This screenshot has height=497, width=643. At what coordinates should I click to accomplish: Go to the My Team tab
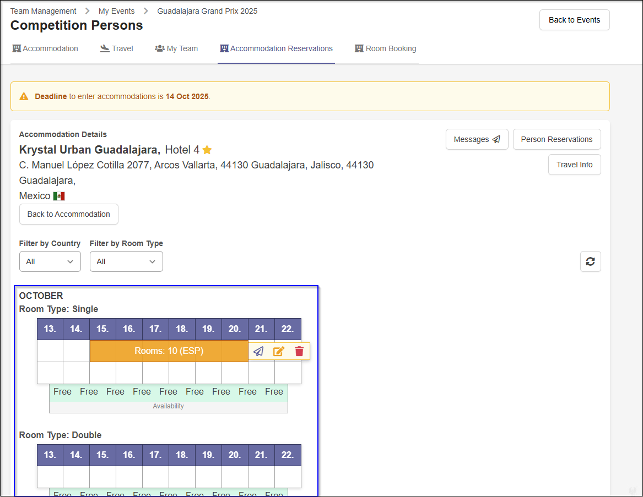(x=176, y=48)
